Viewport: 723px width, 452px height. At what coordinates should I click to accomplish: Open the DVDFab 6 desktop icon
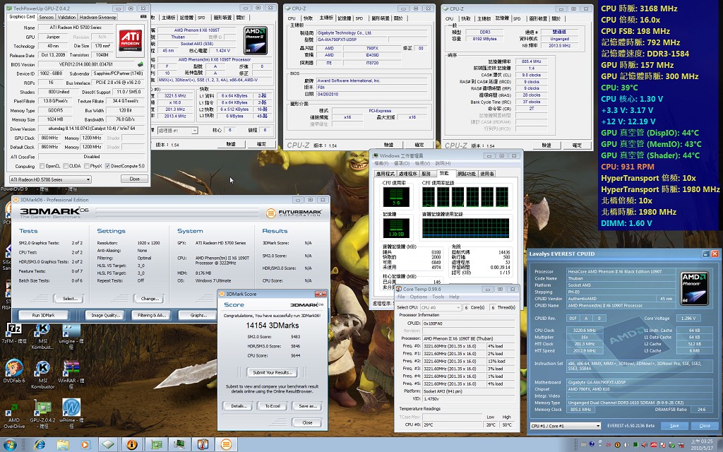pos(14,371)
